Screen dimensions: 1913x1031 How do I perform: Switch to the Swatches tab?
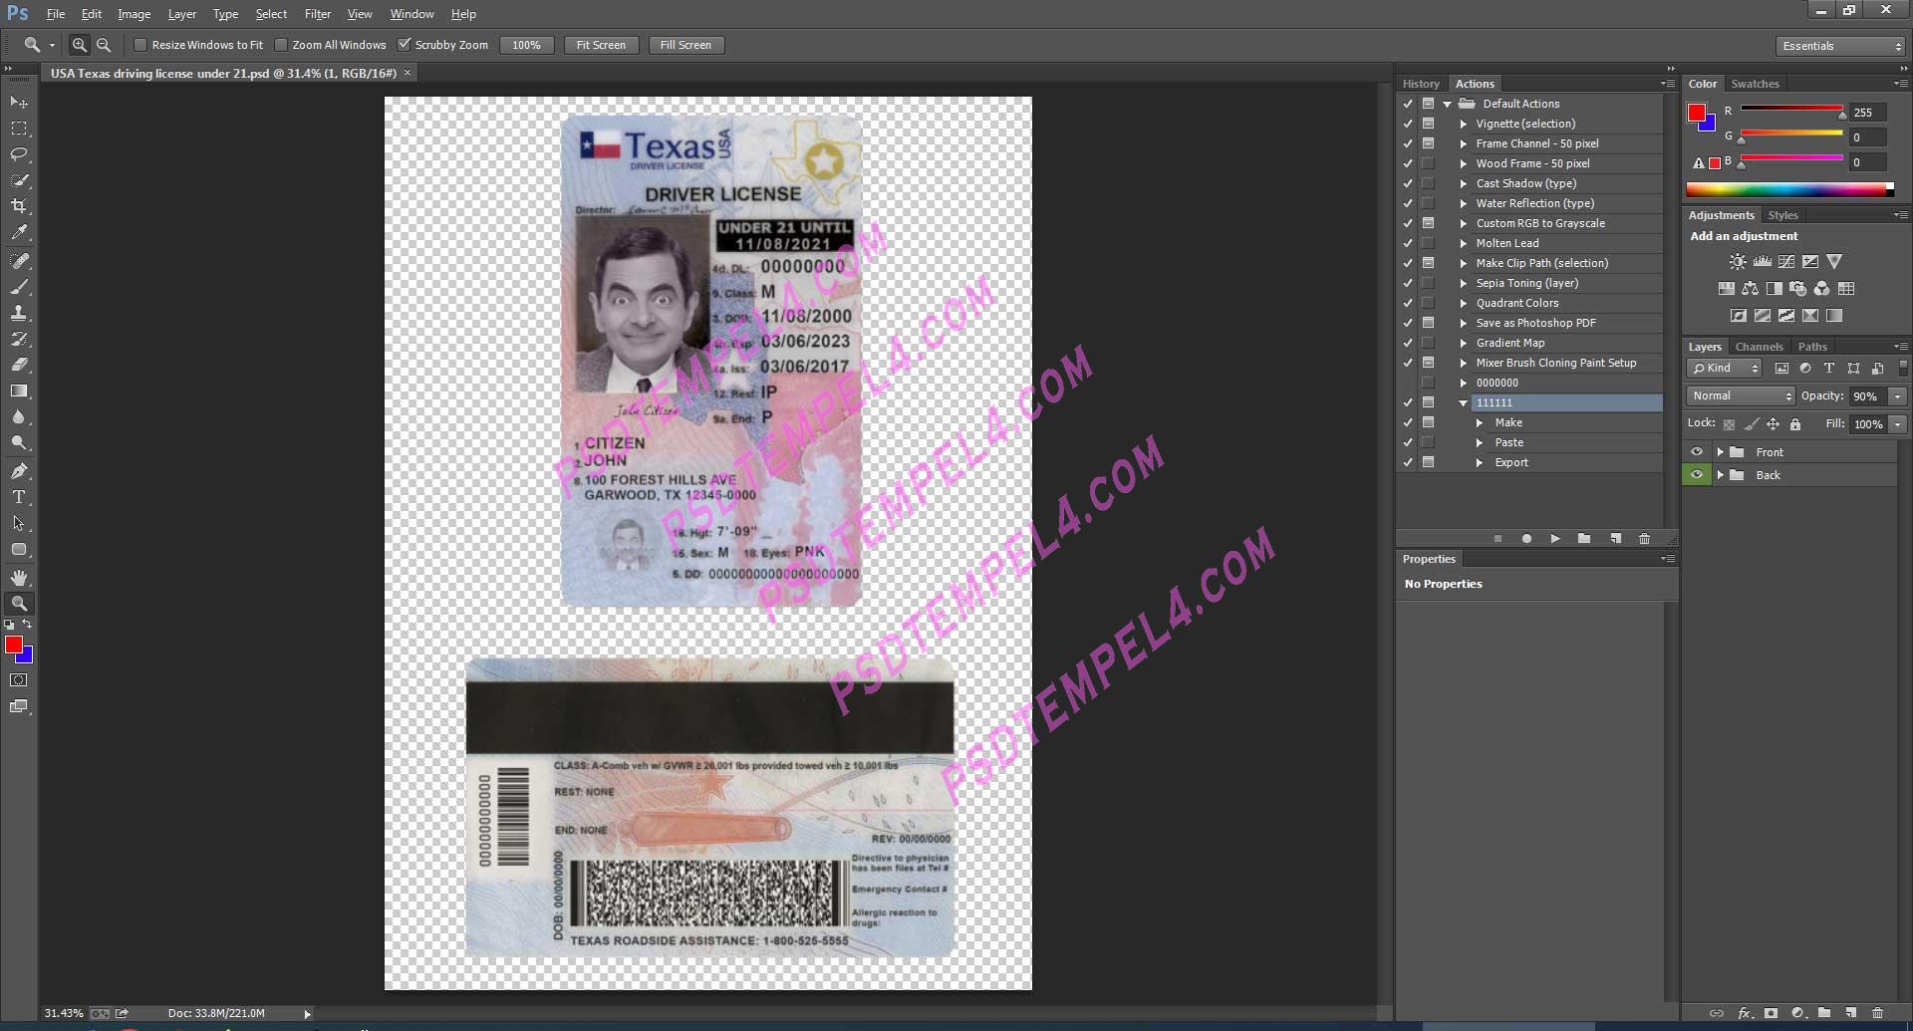pos(1756,84)
